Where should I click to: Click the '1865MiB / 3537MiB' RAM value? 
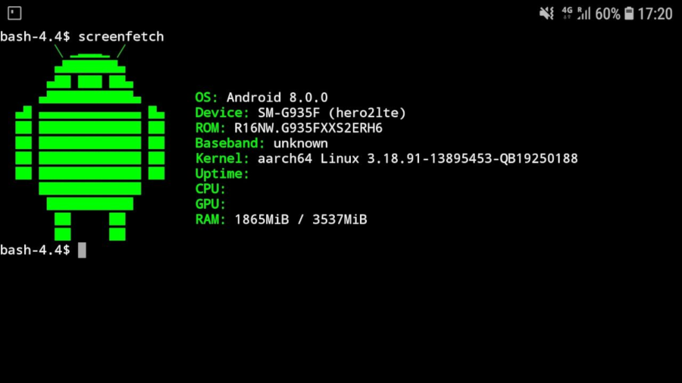(301, 220)
